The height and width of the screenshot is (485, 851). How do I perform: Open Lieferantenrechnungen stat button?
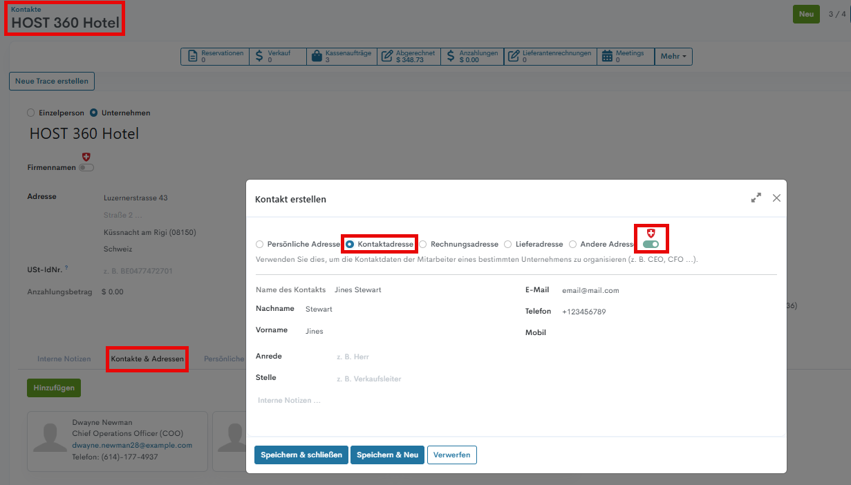tap(550, 57)
